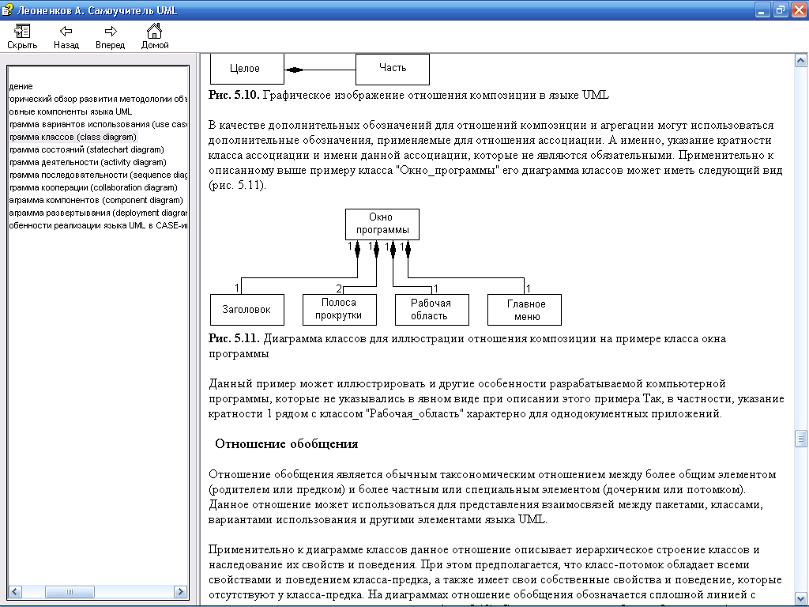Click the 'Полоса прокрутки' class box
The height and width of the screenshot is (607, 809).
tap(340, 310)
